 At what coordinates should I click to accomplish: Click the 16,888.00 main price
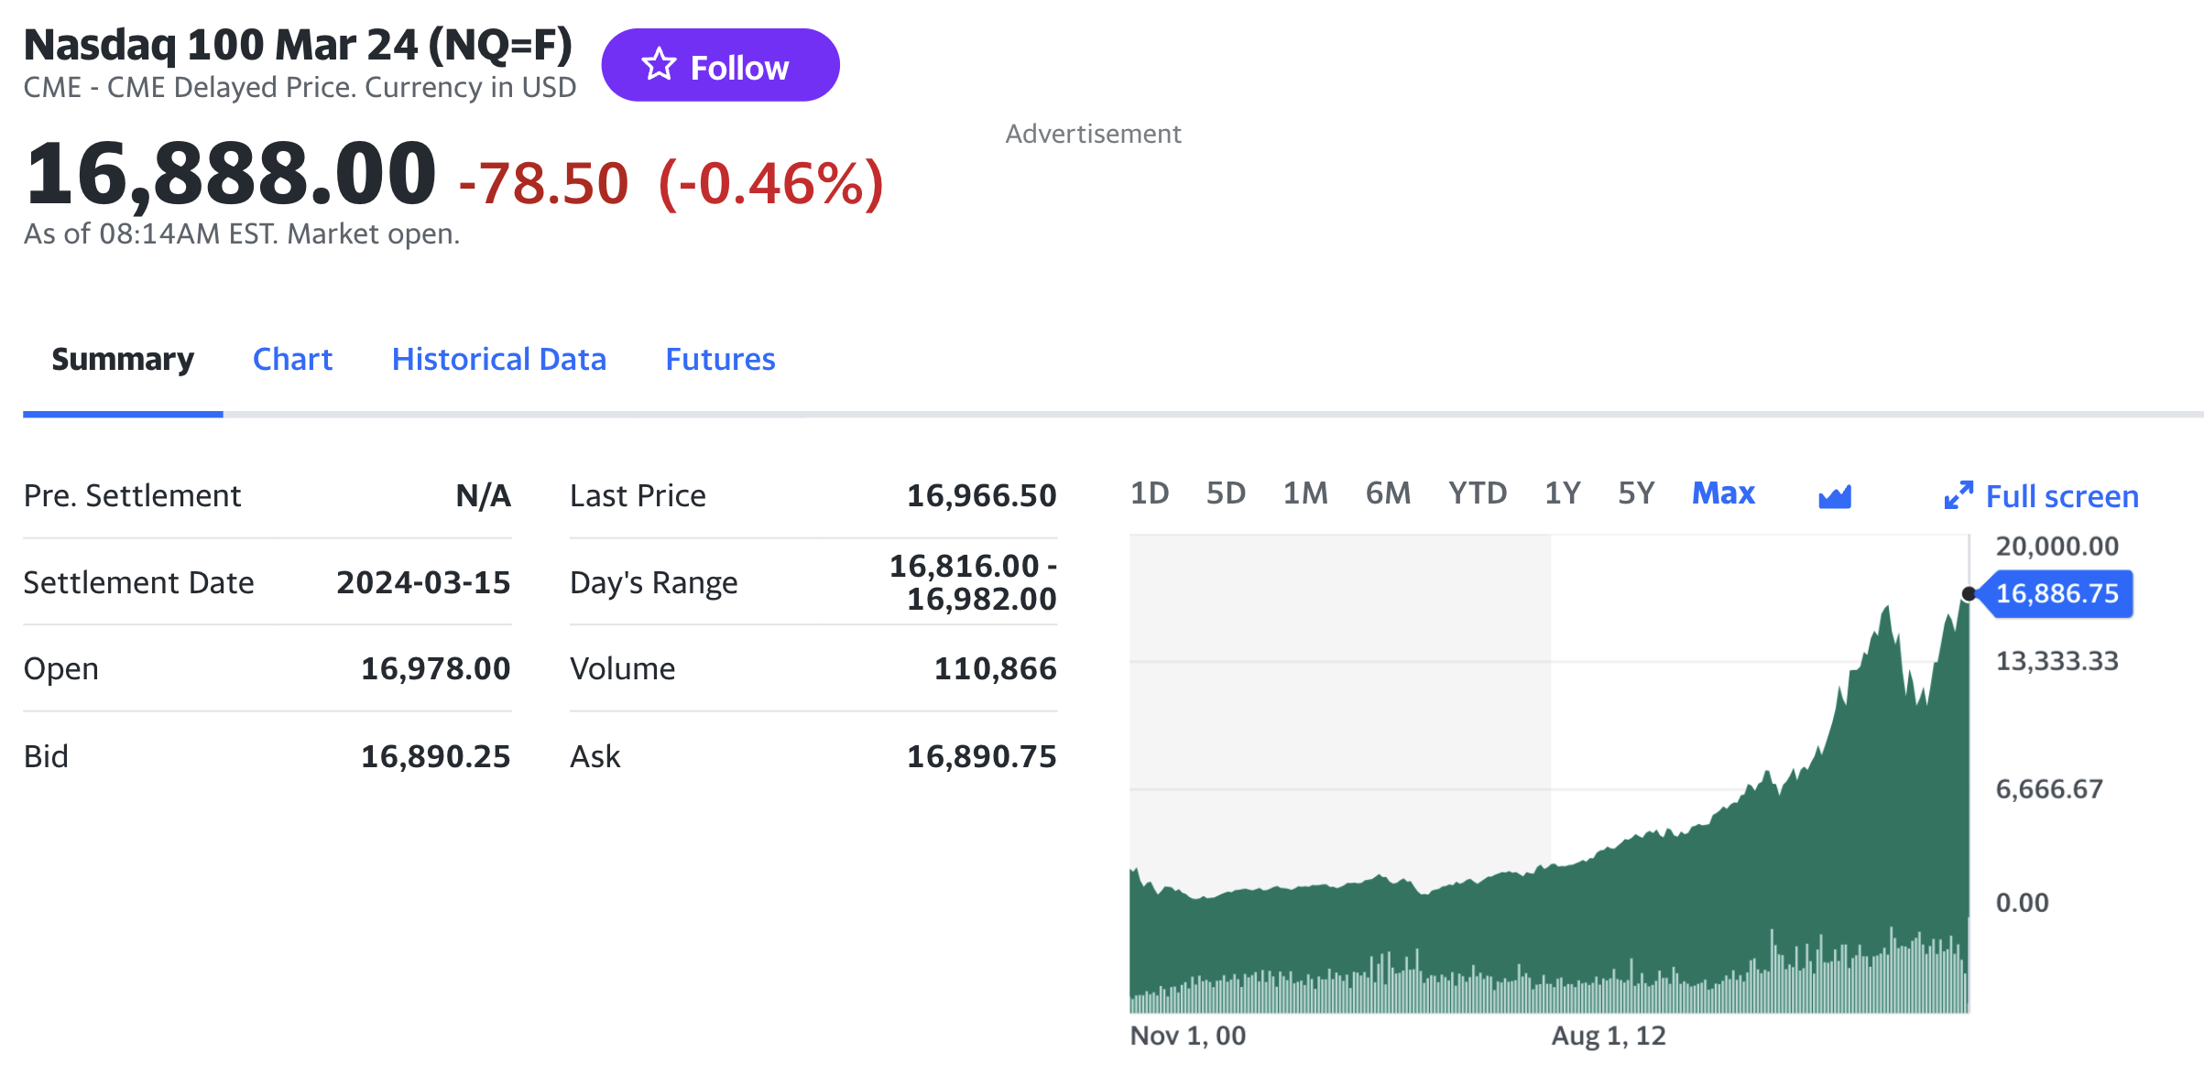click(x=230, y=173)
